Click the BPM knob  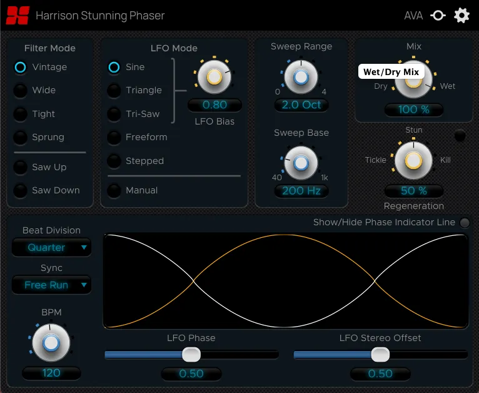click(x=51, y=343)
